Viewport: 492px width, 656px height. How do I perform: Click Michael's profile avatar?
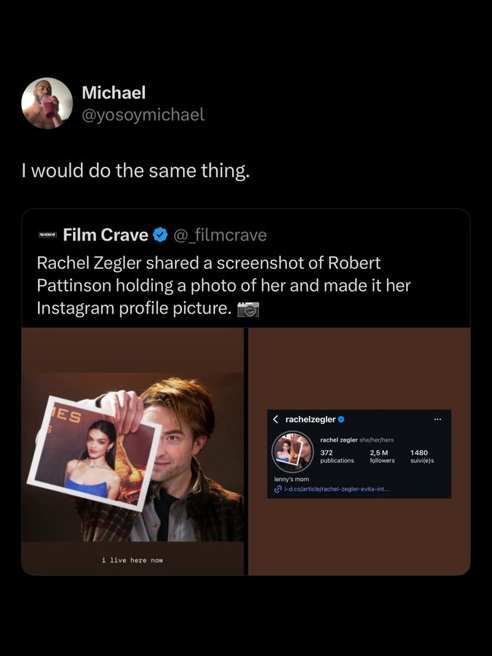(x=47, y=103)
